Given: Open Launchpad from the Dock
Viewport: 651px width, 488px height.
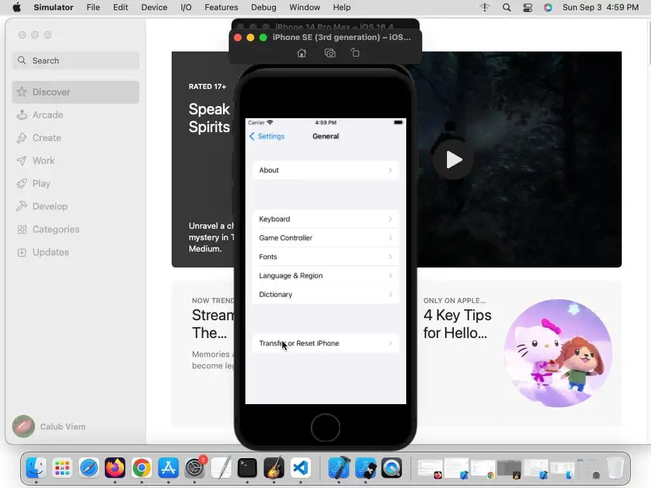Looking at the screenshot, I should [x=62, y=468].
